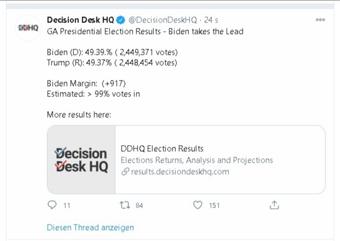
Task: Click Diesen Thread anzeigen link
Action: 90,227
